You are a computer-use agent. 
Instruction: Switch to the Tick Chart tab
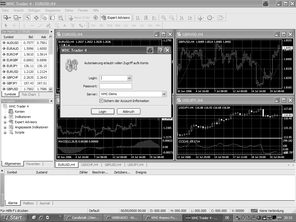coord(29,95)
